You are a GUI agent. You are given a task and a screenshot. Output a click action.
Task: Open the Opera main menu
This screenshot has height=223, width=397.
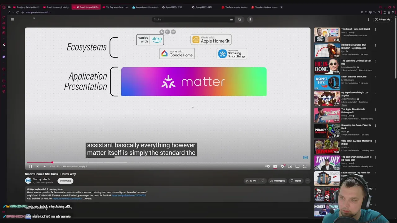tap(4, 7)
